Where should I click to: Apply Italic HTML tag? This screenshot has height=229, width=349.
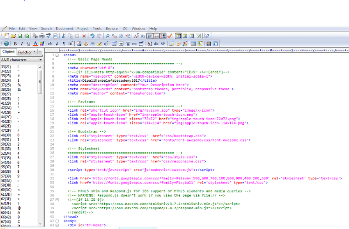pos(22,44)
